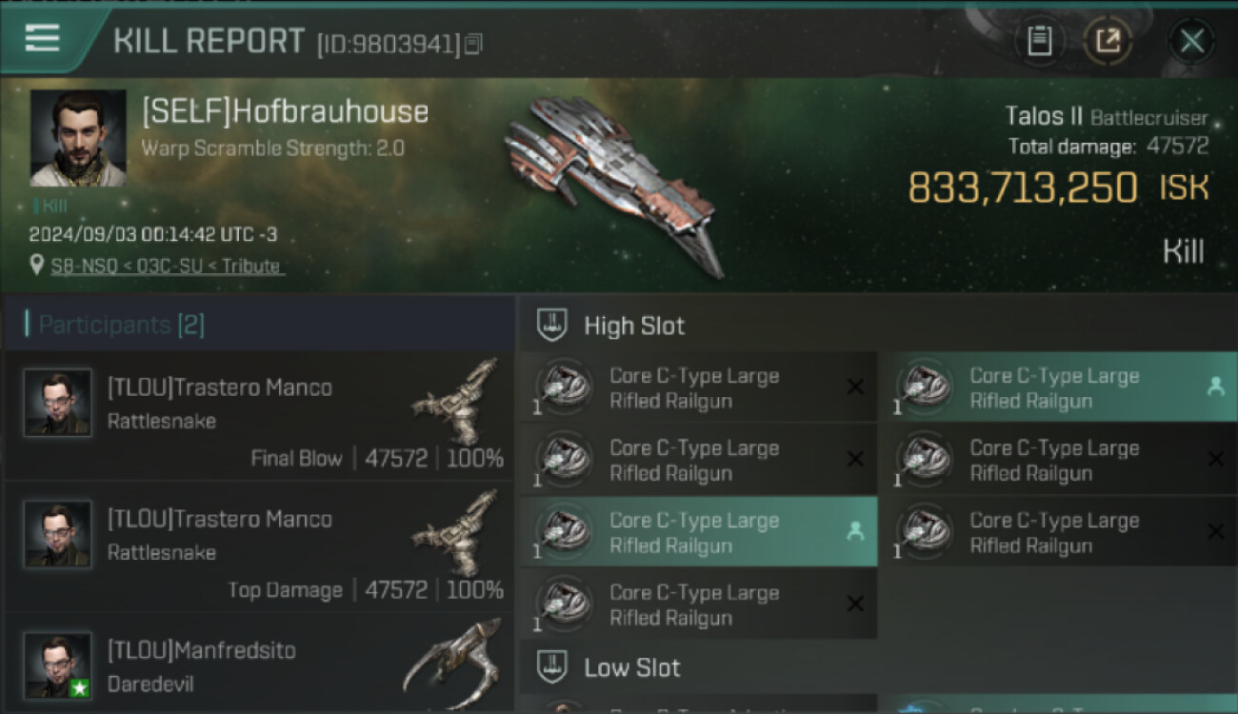Screen dimensions: 1238x714
Task: Click the share export icon
Action: point(1108,41)
